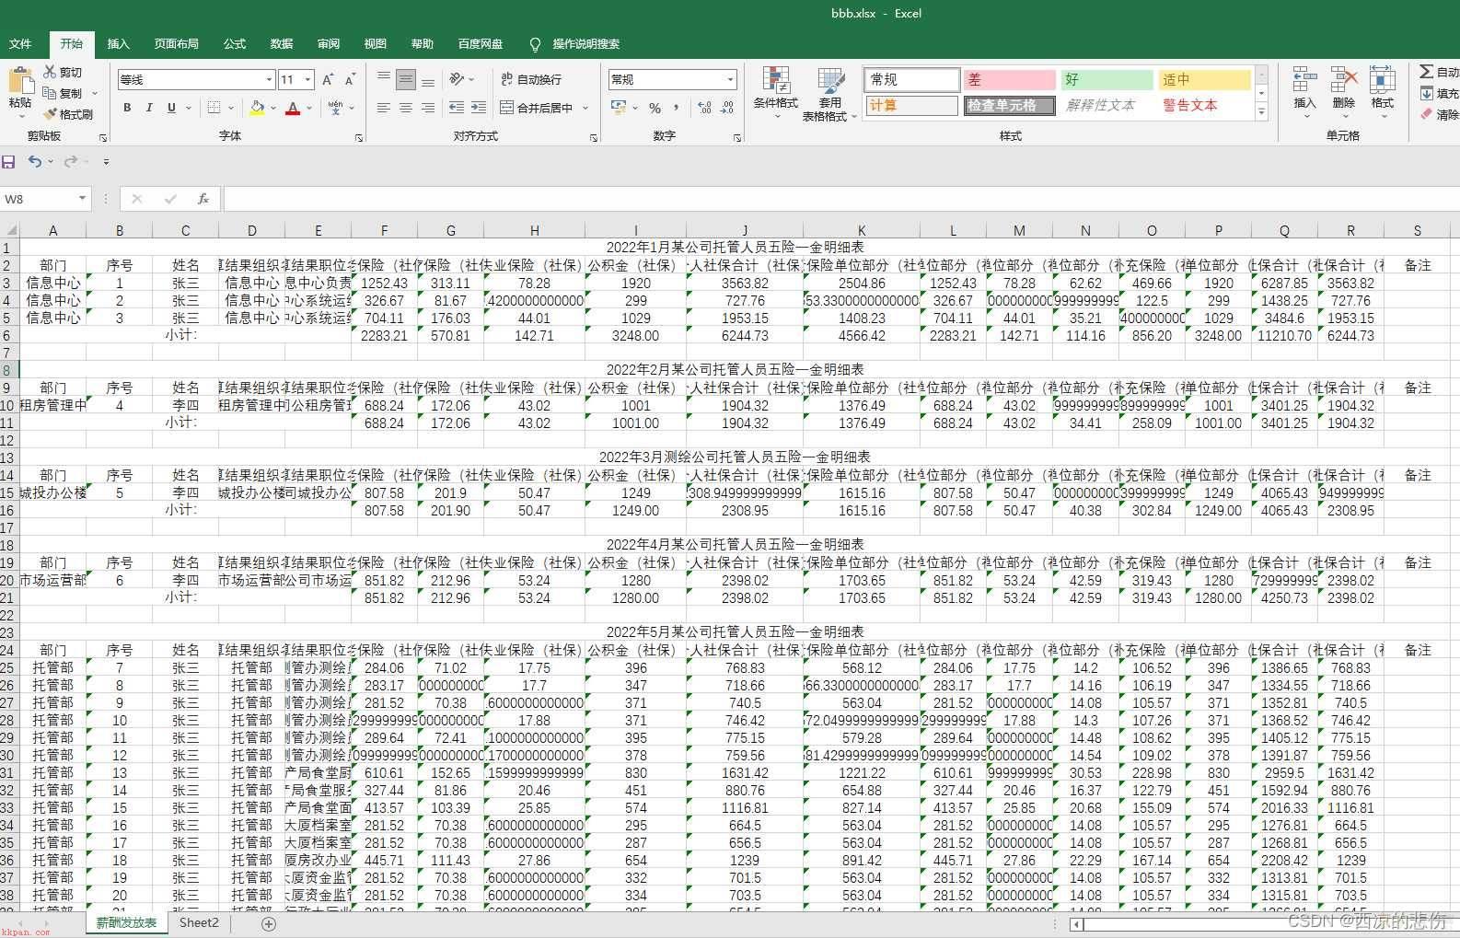Click the AutoSum sigma icon
The height and width of the screenshot is (938, 1460).
pos(1426,72)
